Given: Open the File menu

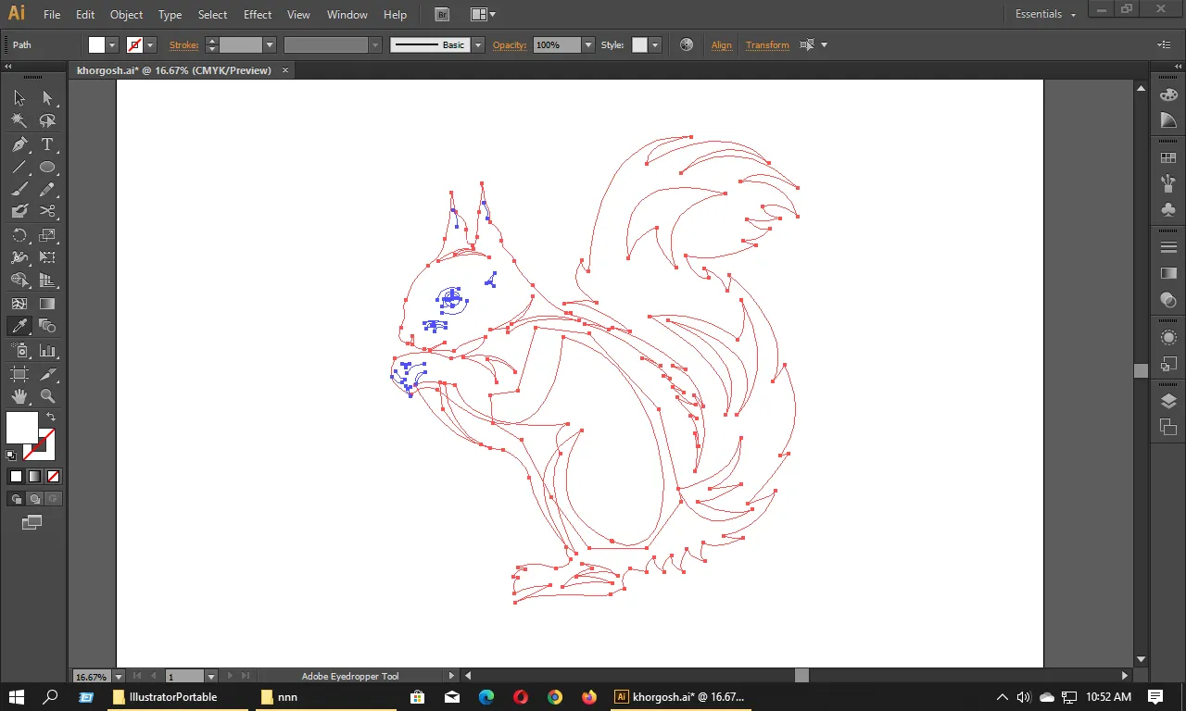Looking at the screenshot, I should pyautogui.click(x=52, y=15).
